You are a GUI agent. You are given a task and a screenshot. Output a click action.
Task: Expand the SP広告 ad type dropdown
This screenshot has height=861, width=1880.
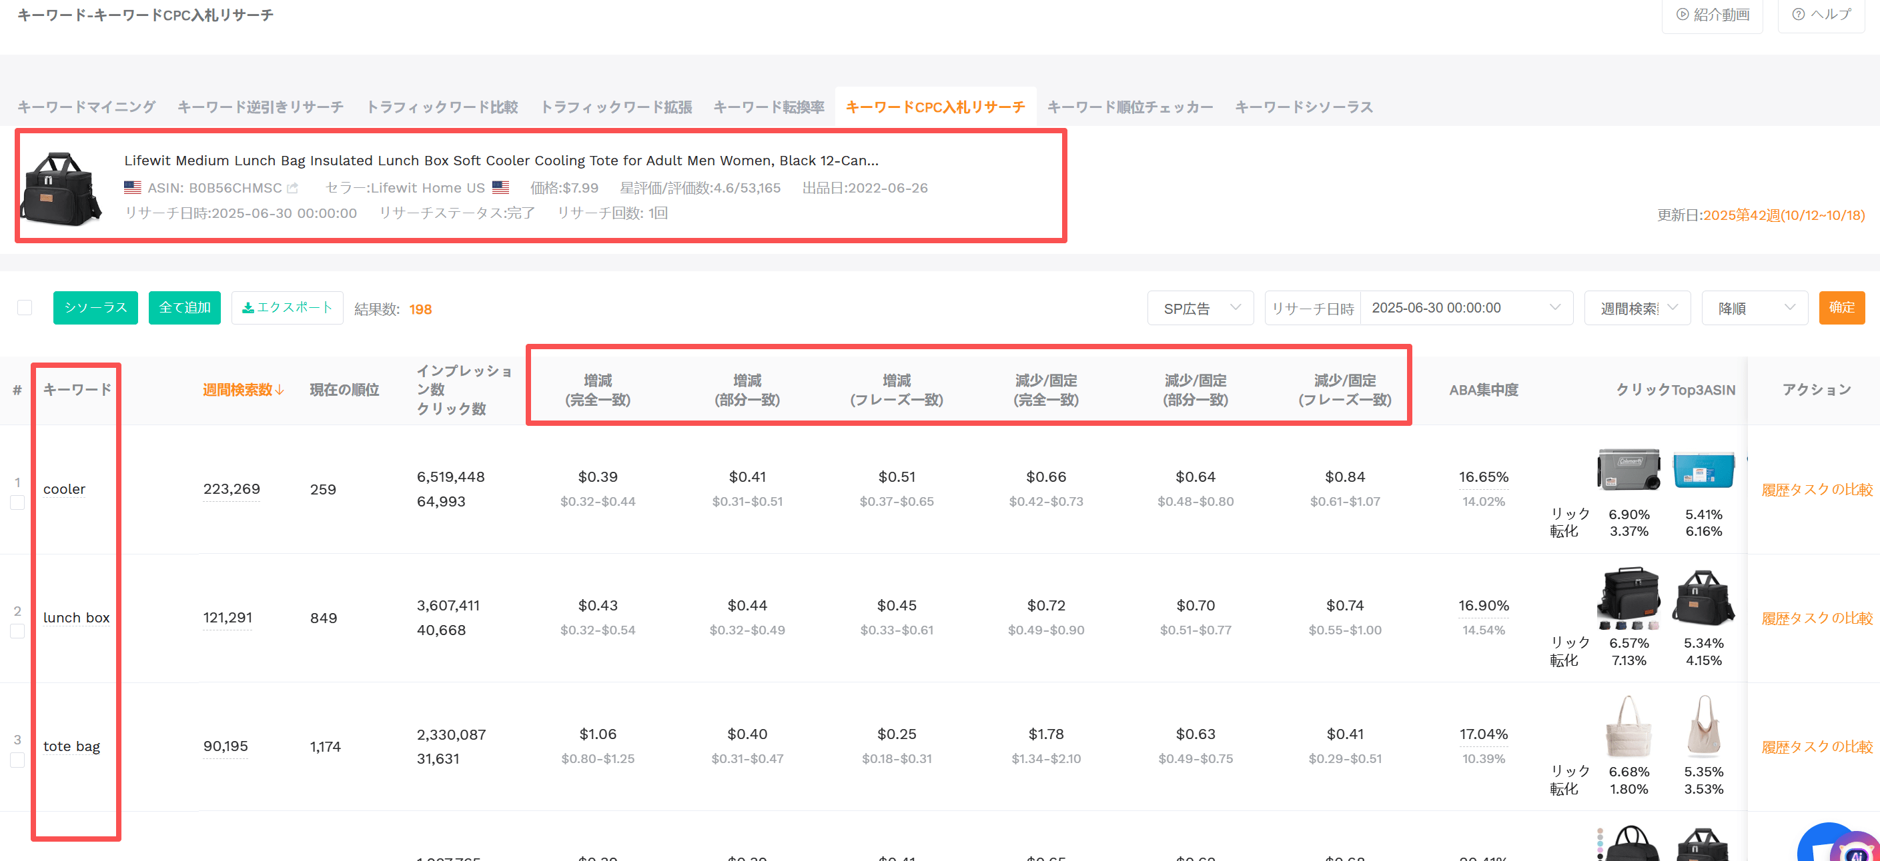click(x=1201, y=309)
